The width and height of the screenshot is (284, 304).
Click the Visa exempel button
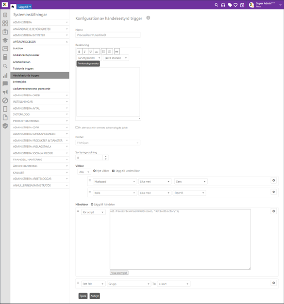[x=119, y=273]
